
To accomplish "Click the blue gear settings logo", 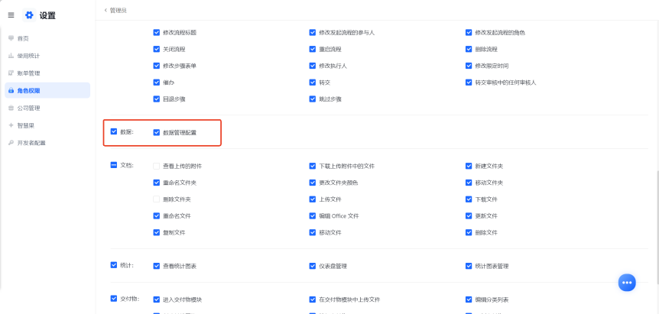I will pos(29,15).
